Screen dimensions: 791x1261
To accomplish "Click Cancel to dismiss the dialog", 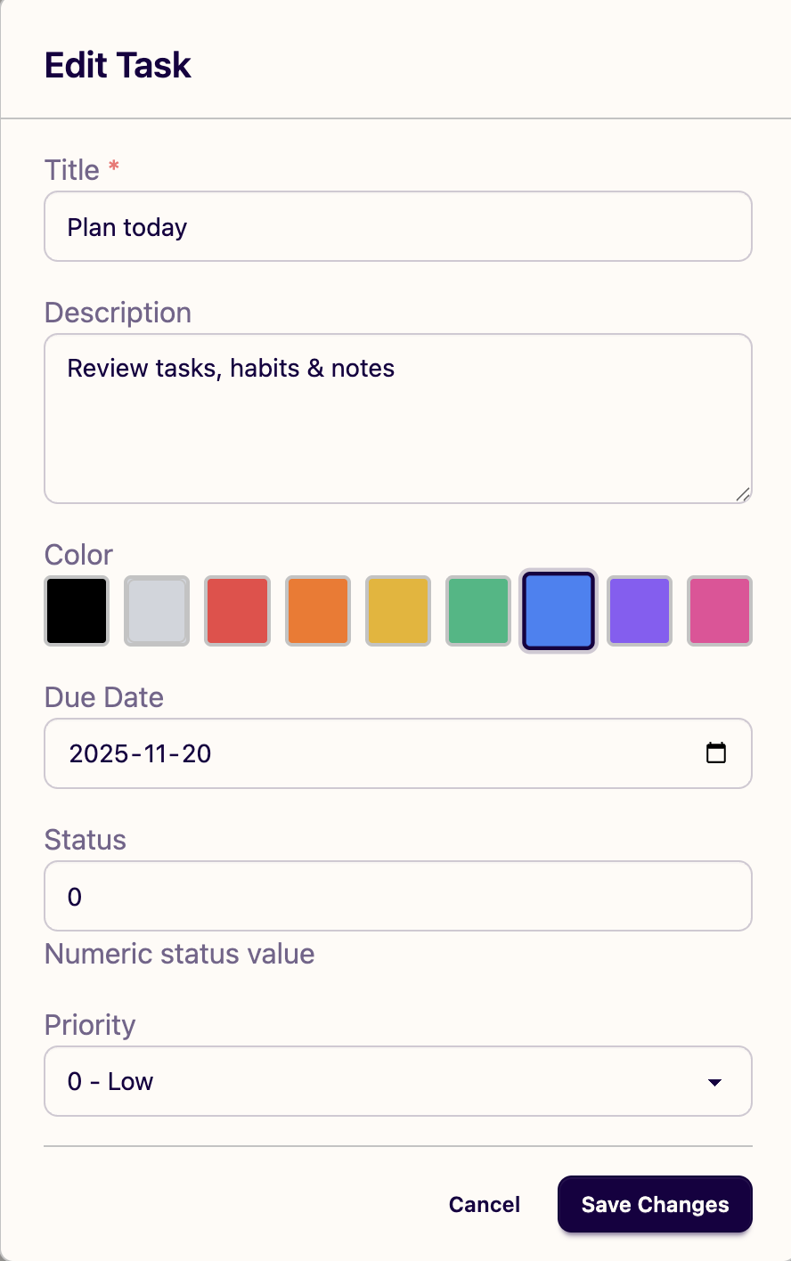I will click(x=484, y=1204).
